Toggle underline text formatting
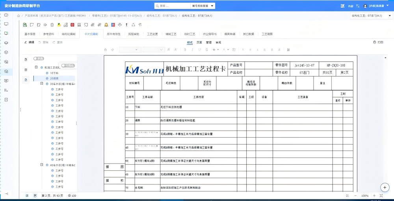The image size is (394, 201). click(x=199, y=50)
